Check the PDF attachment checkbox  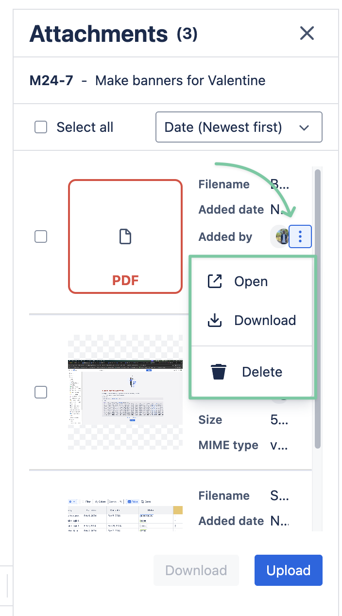(x=41, y=237)
